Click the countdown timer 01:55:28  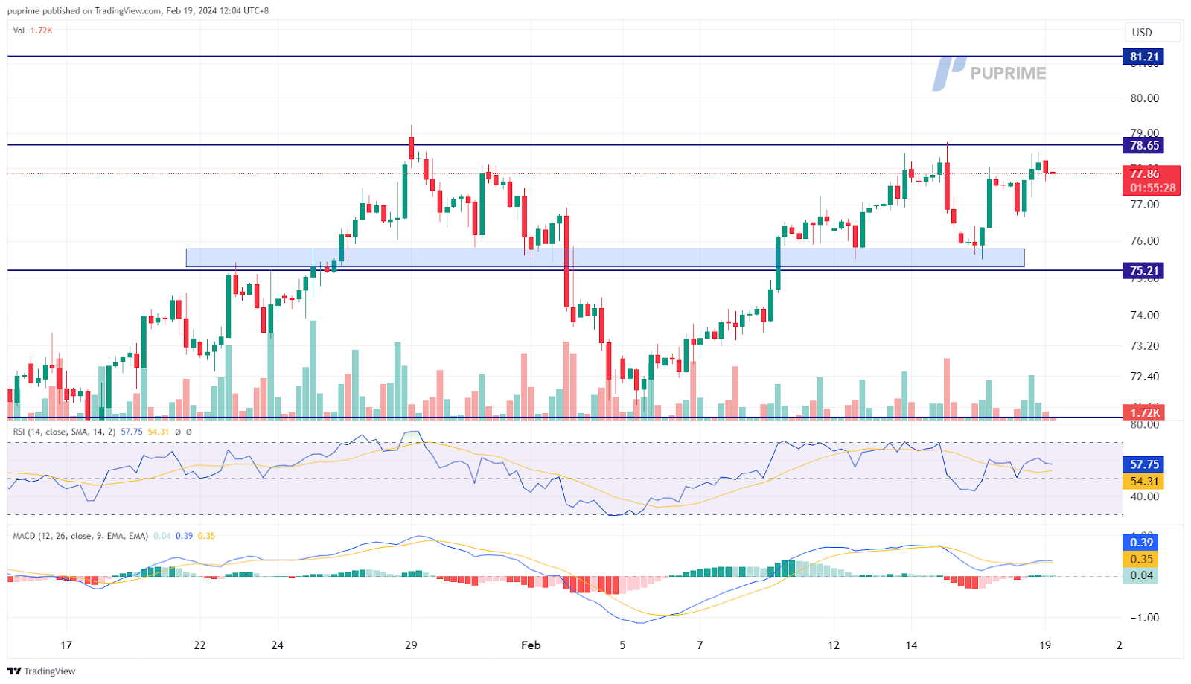coord(1153,188)
